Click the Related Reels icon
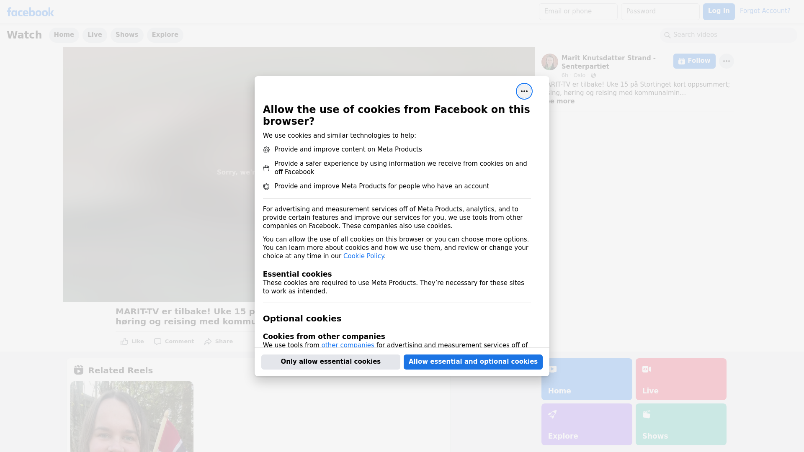 (x=79, y=370)
